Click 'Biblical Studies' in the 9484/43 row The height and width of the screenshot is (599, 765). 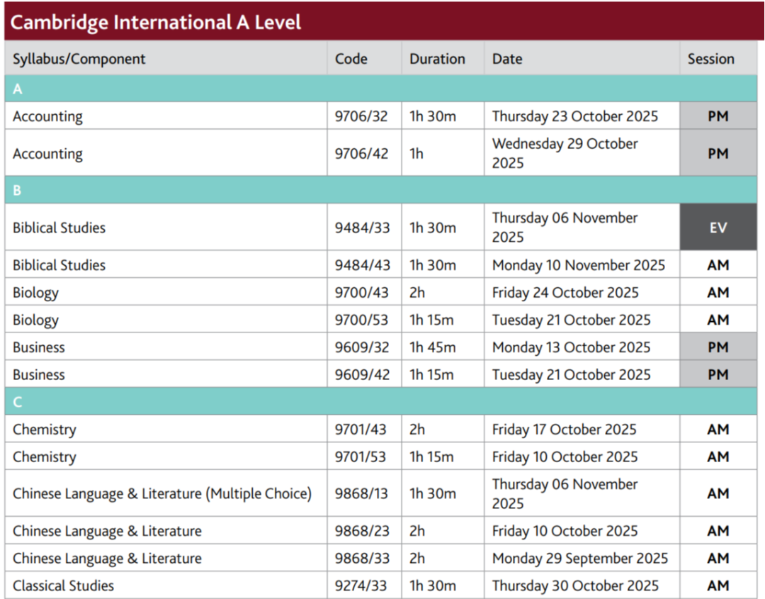pyautogui.click(x=59, y=265)
